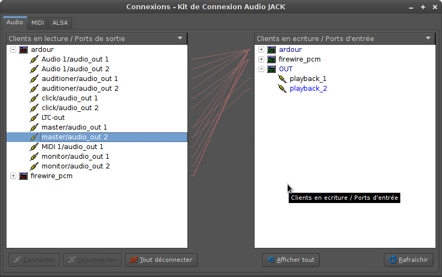
Task: Close the Connexions window
Action: tap(434, 8)
